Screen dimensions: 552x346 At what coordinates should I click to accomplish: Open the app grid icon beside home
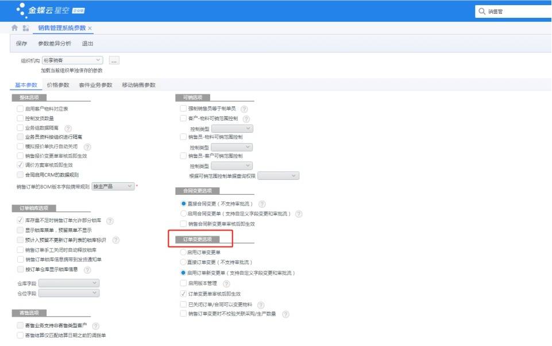click(26, 28)
